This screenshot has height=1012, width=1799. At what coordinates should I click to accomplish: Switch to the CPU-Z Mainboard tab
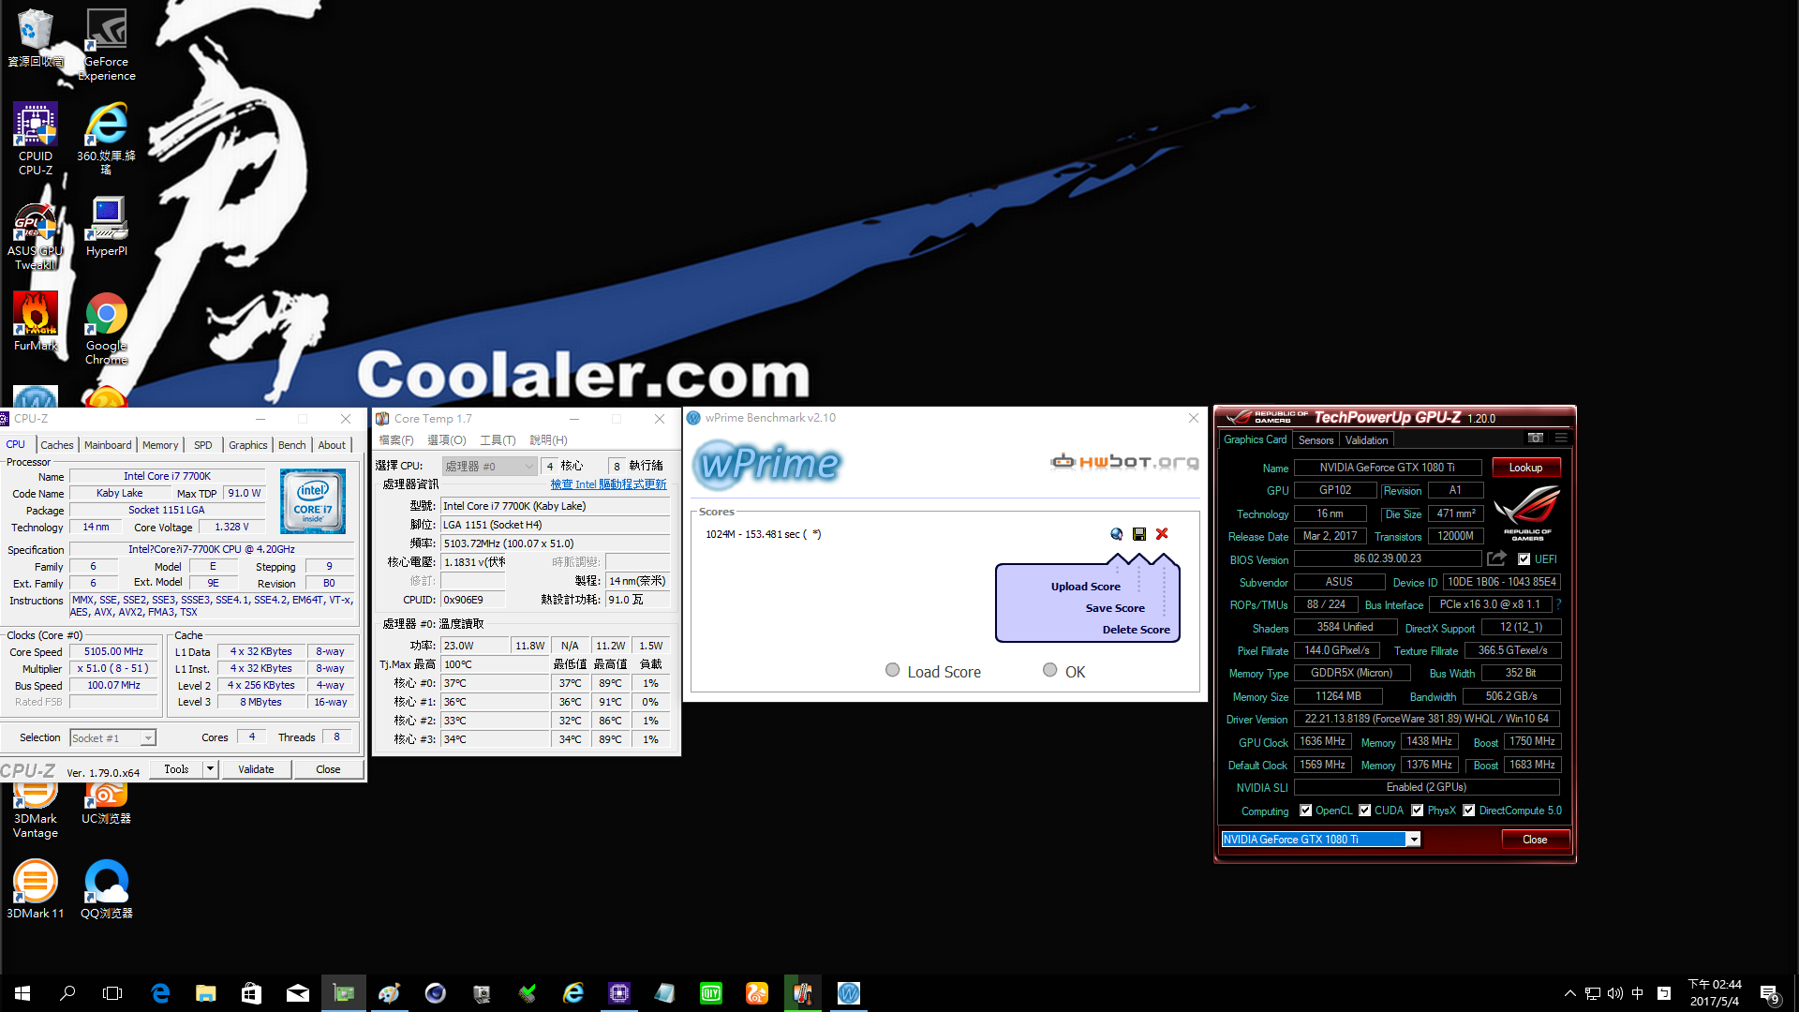108,445
